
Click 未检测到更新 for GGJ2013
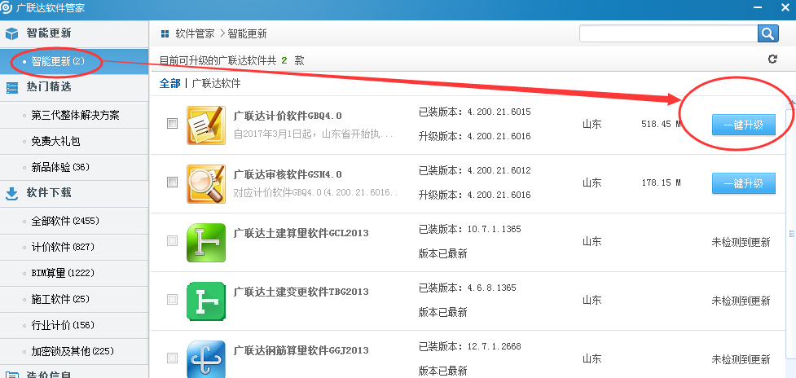741,360
